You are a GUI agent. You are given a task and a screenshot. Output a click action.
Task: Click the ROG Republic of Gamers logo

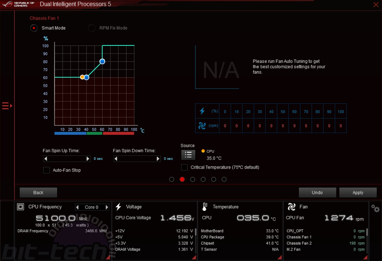[19, 4]
